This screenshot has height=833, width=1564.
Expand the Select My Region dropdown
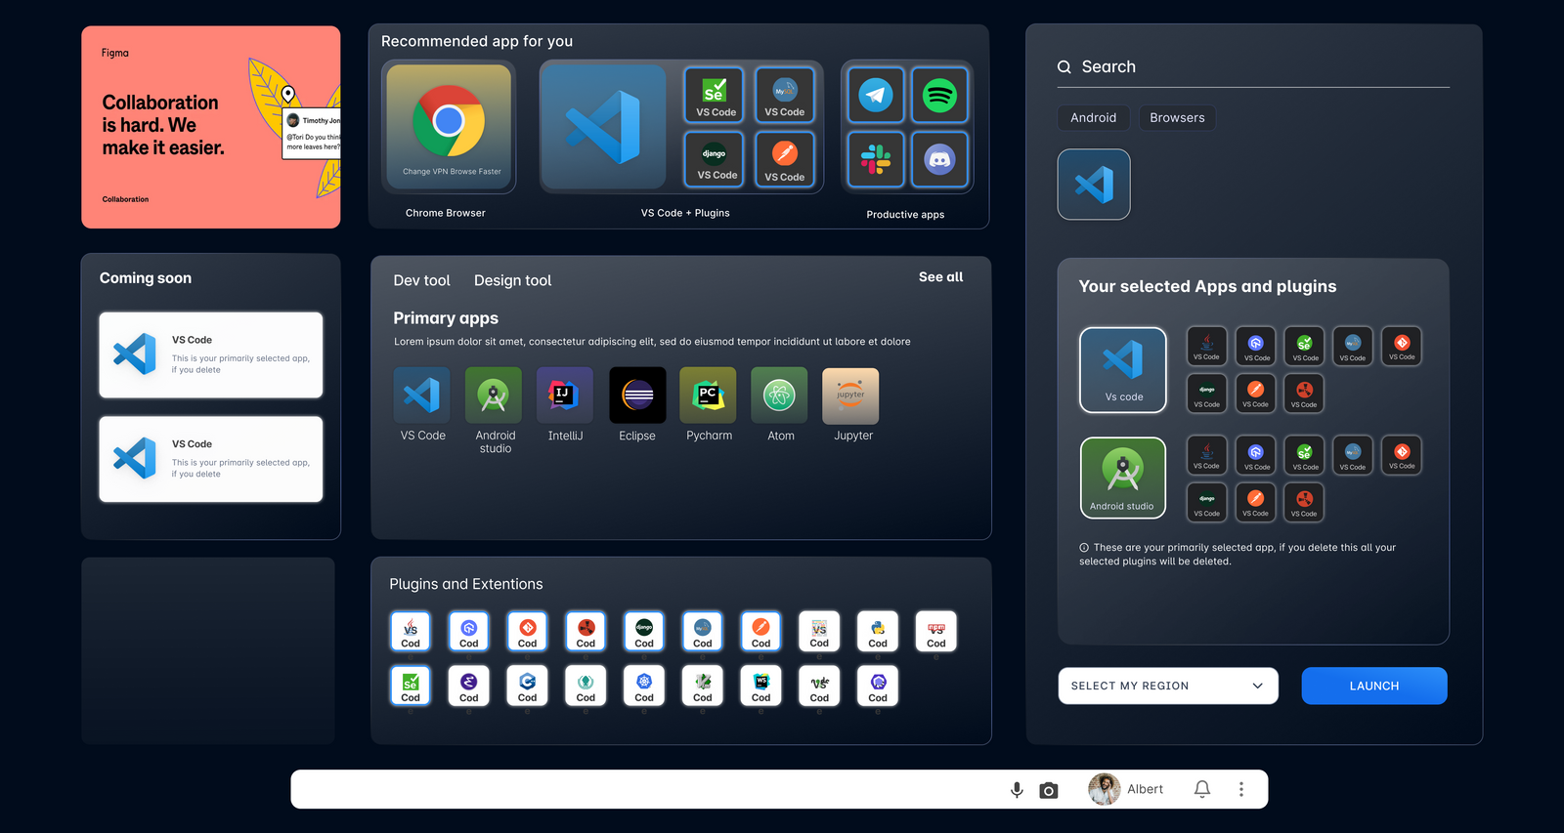(x=1168, y=686)
